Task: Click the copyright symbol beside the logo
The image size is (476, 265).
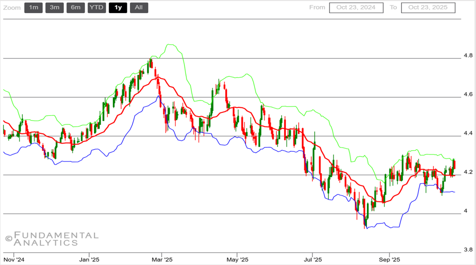Action: coord(8,239)
